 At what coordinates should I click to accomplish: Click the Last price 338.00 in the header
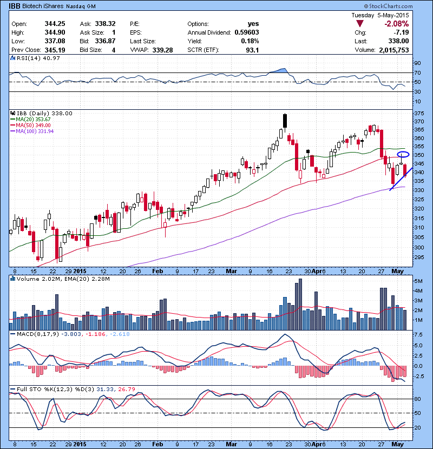tap(398, 41)
